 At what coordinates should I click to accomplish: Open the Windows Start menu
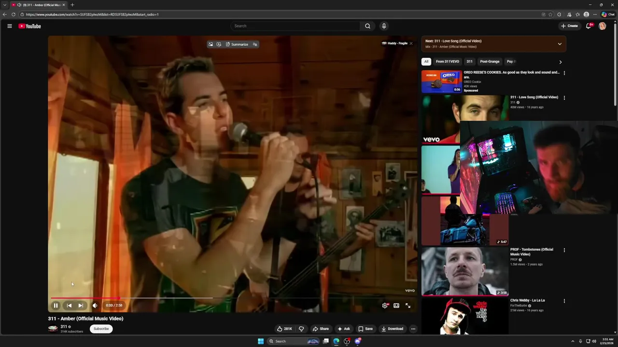tap(261, 341)
